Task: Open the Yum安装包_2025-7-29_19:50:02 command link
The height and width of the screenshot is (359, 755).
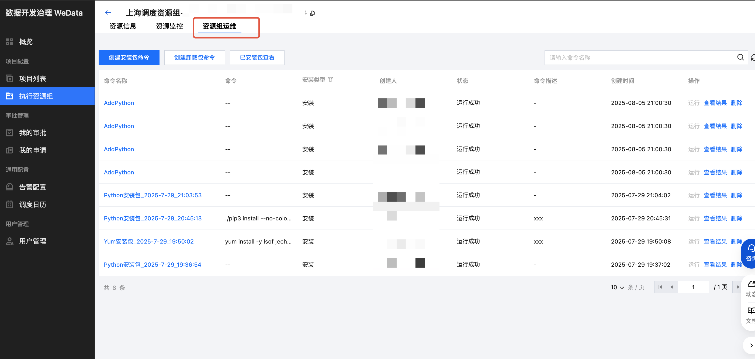Action: coord(148,241)
